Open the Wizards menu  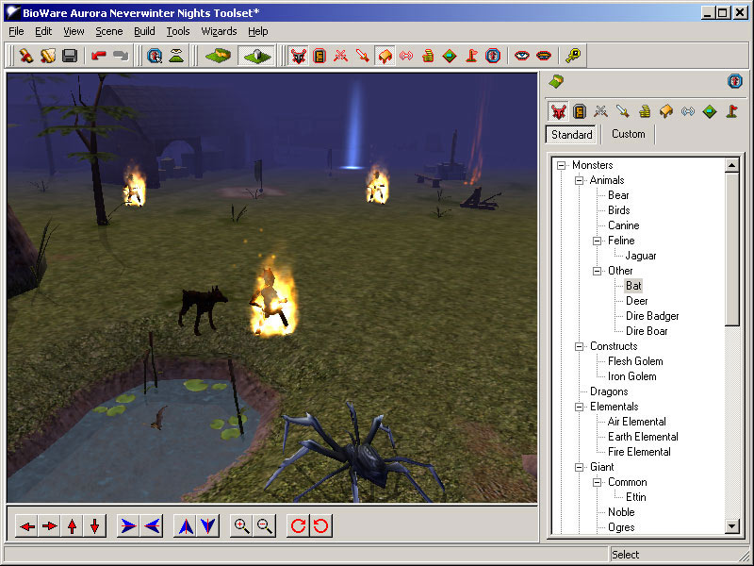click(x=219, y=31)
